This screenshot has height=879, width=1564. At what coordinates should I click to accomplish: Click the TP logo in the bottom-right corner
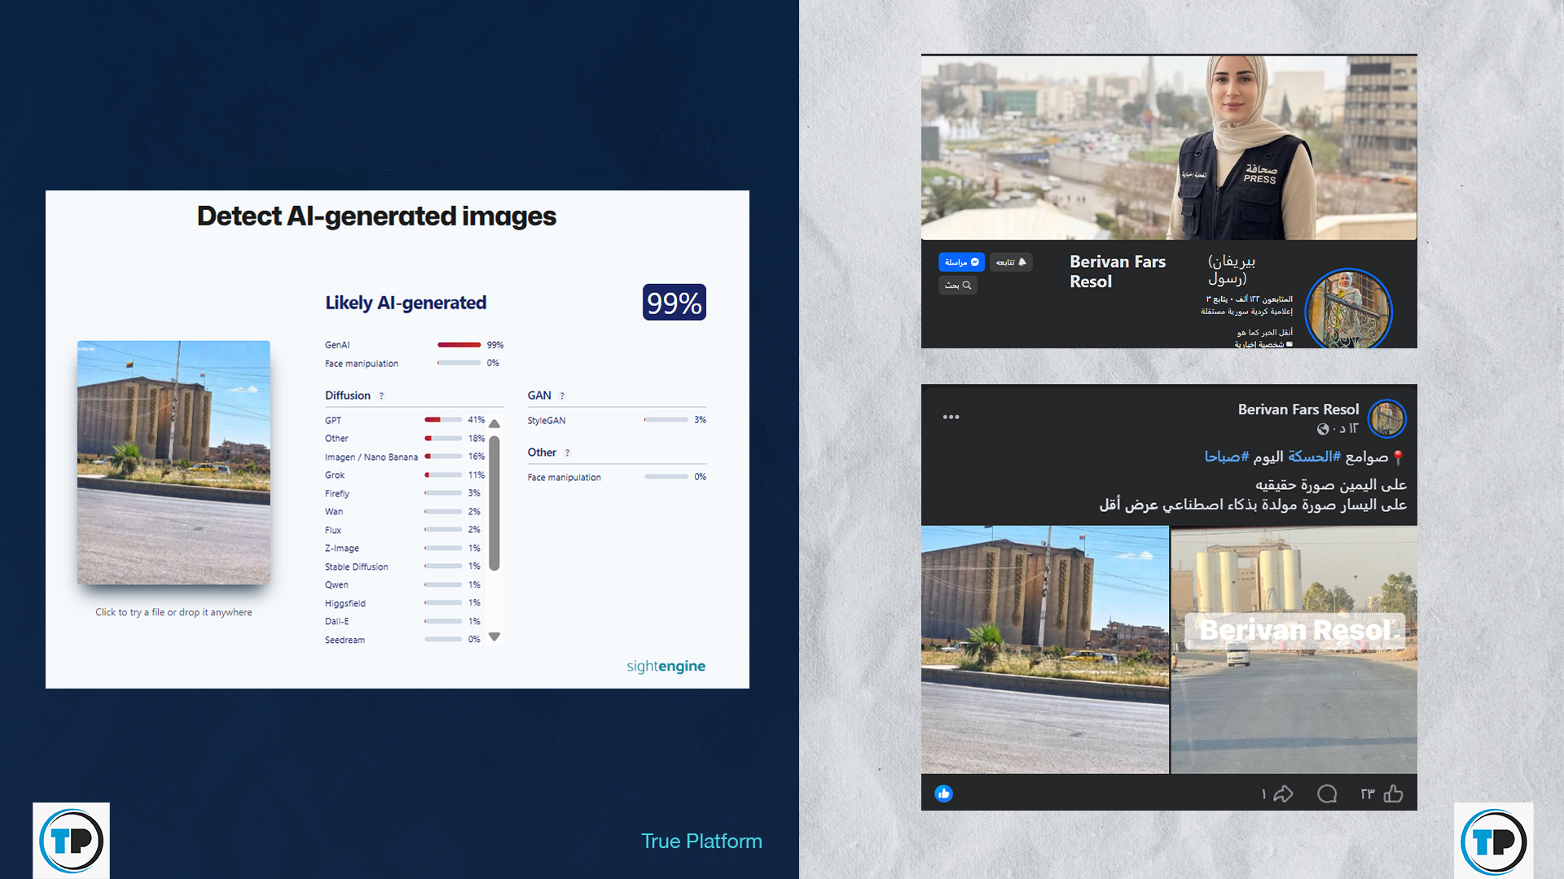click(1494, 841)
